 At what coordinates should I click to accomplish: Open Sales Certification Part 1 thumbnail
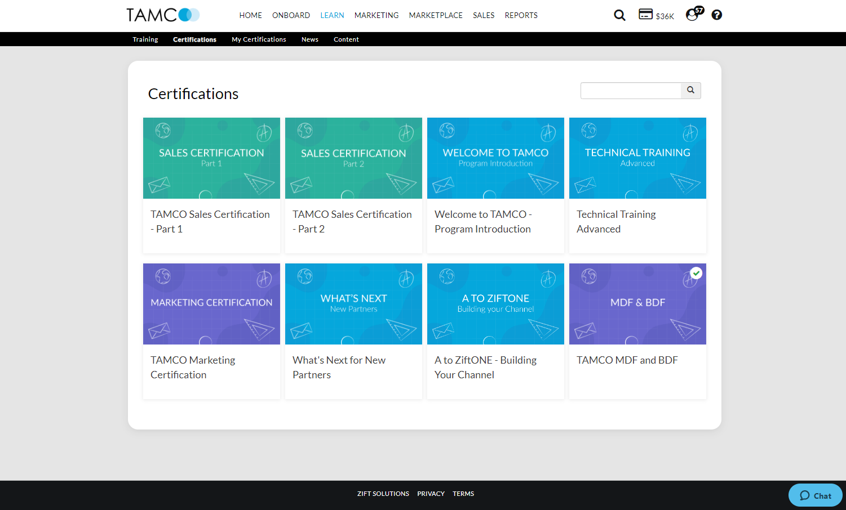(211, 158)
